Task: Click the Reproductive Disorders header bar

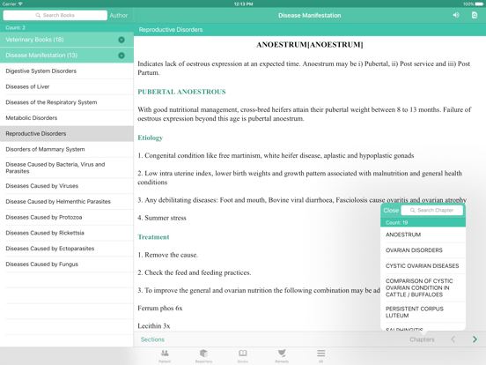Action: point(310,29)
